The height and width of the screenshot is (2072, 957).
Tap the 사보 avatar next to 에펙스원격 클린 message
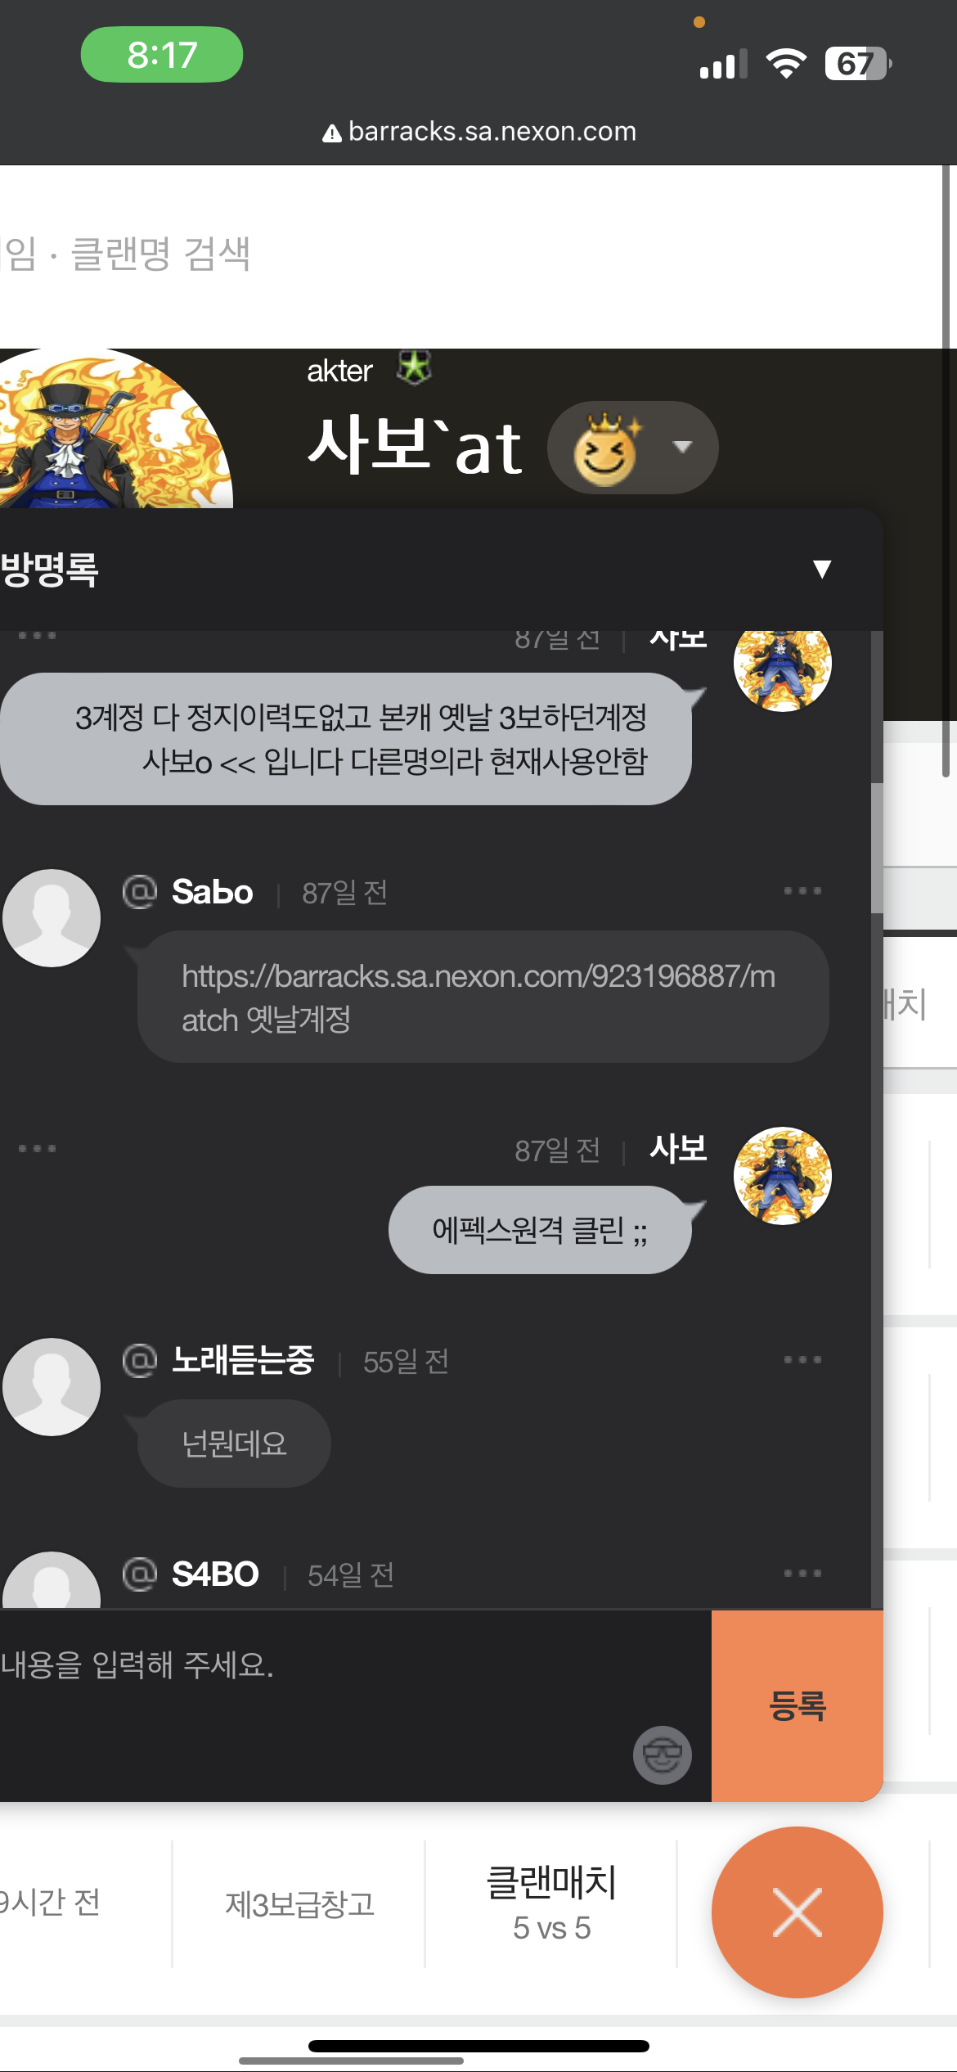[783, 1176]
